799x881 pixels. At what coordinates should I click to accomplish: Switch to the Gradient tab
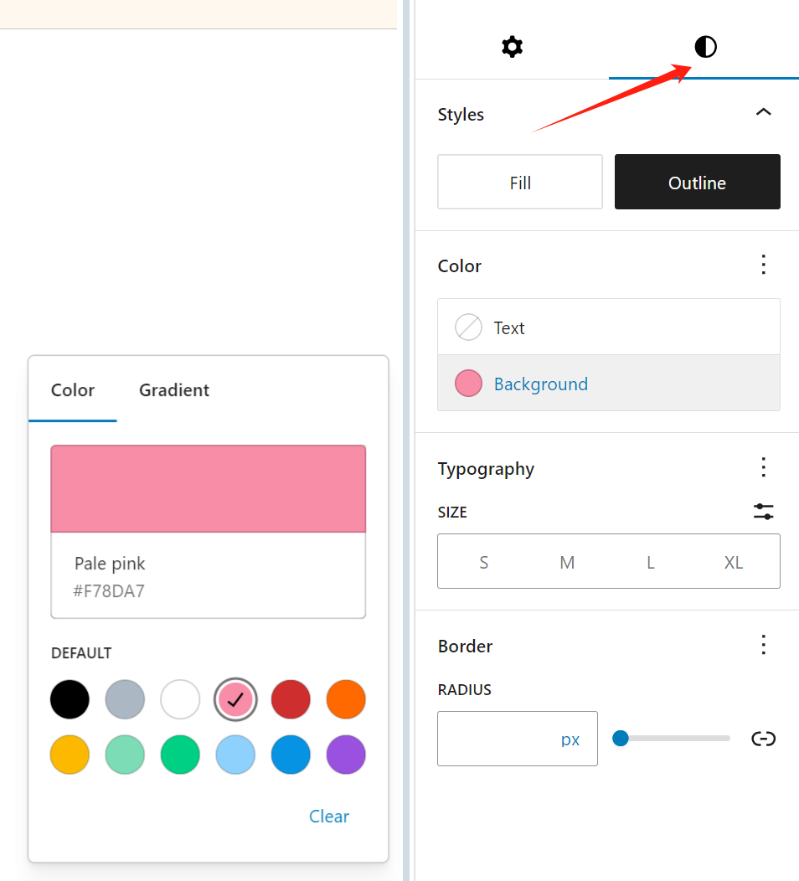pos(174,390)
